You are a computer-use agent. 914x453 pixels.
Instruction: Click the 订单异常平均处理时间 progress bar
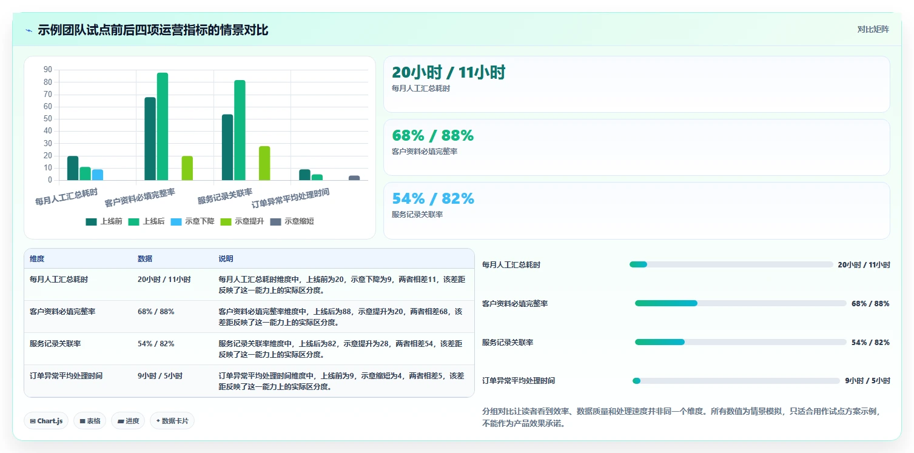[736, 381]
